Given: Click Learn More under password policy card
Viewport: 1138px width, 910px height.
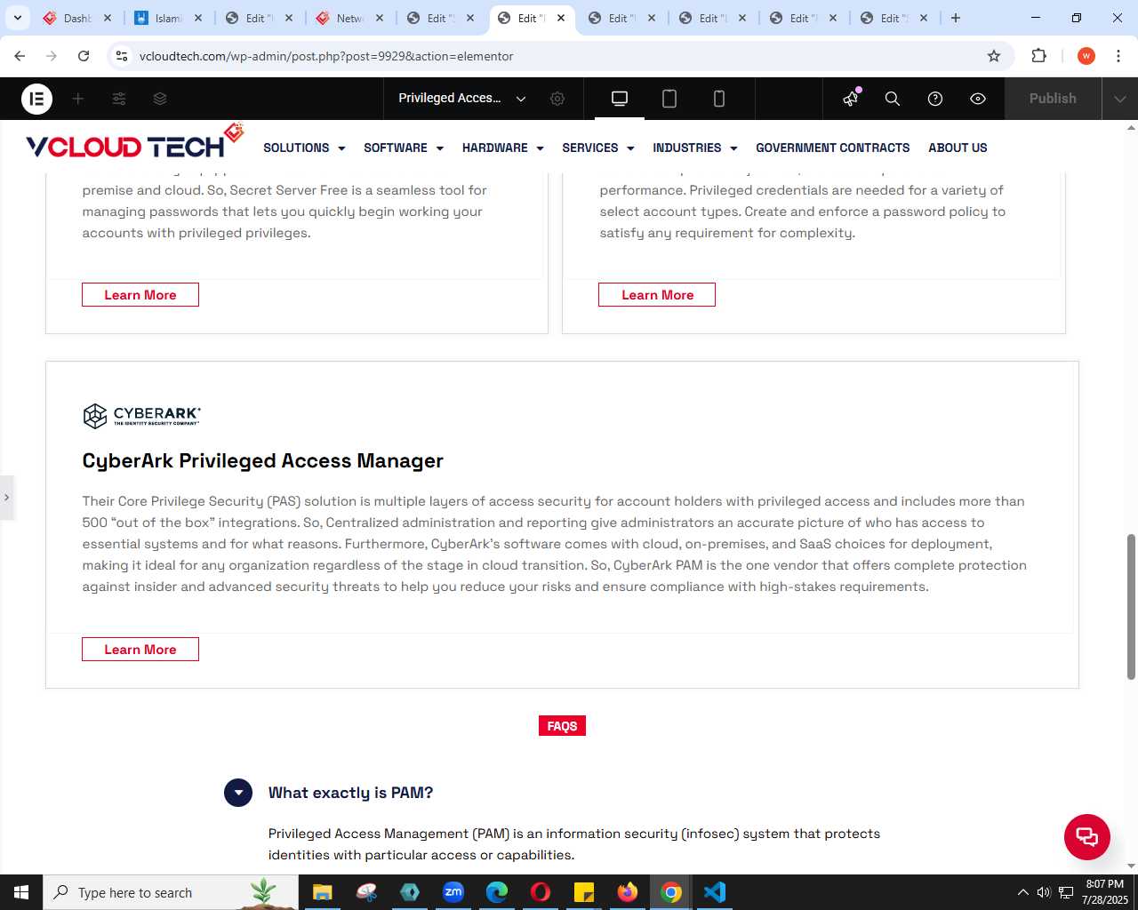Looking at the screenshot, I should [657, 295].
